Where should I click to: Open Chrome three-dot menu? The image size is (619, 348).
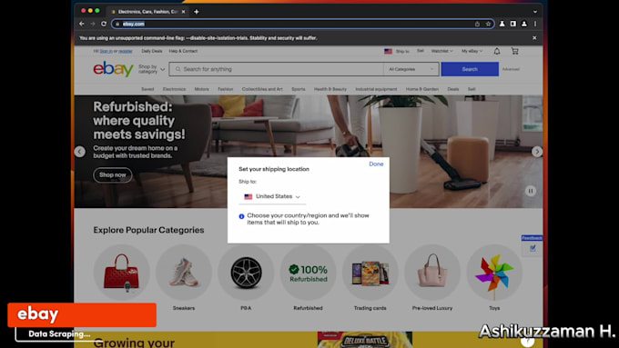(535, 24)
